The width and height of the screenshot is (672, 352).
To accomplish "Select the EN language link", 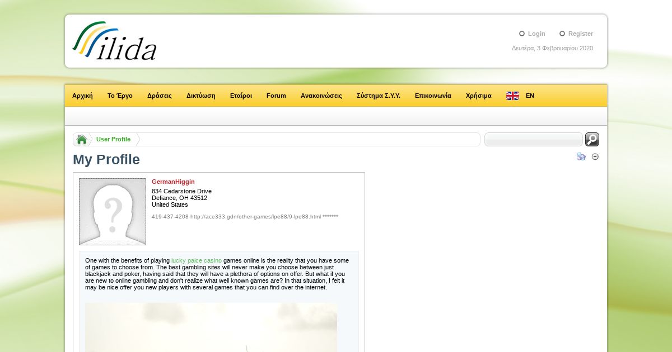I will pos(530,96).
